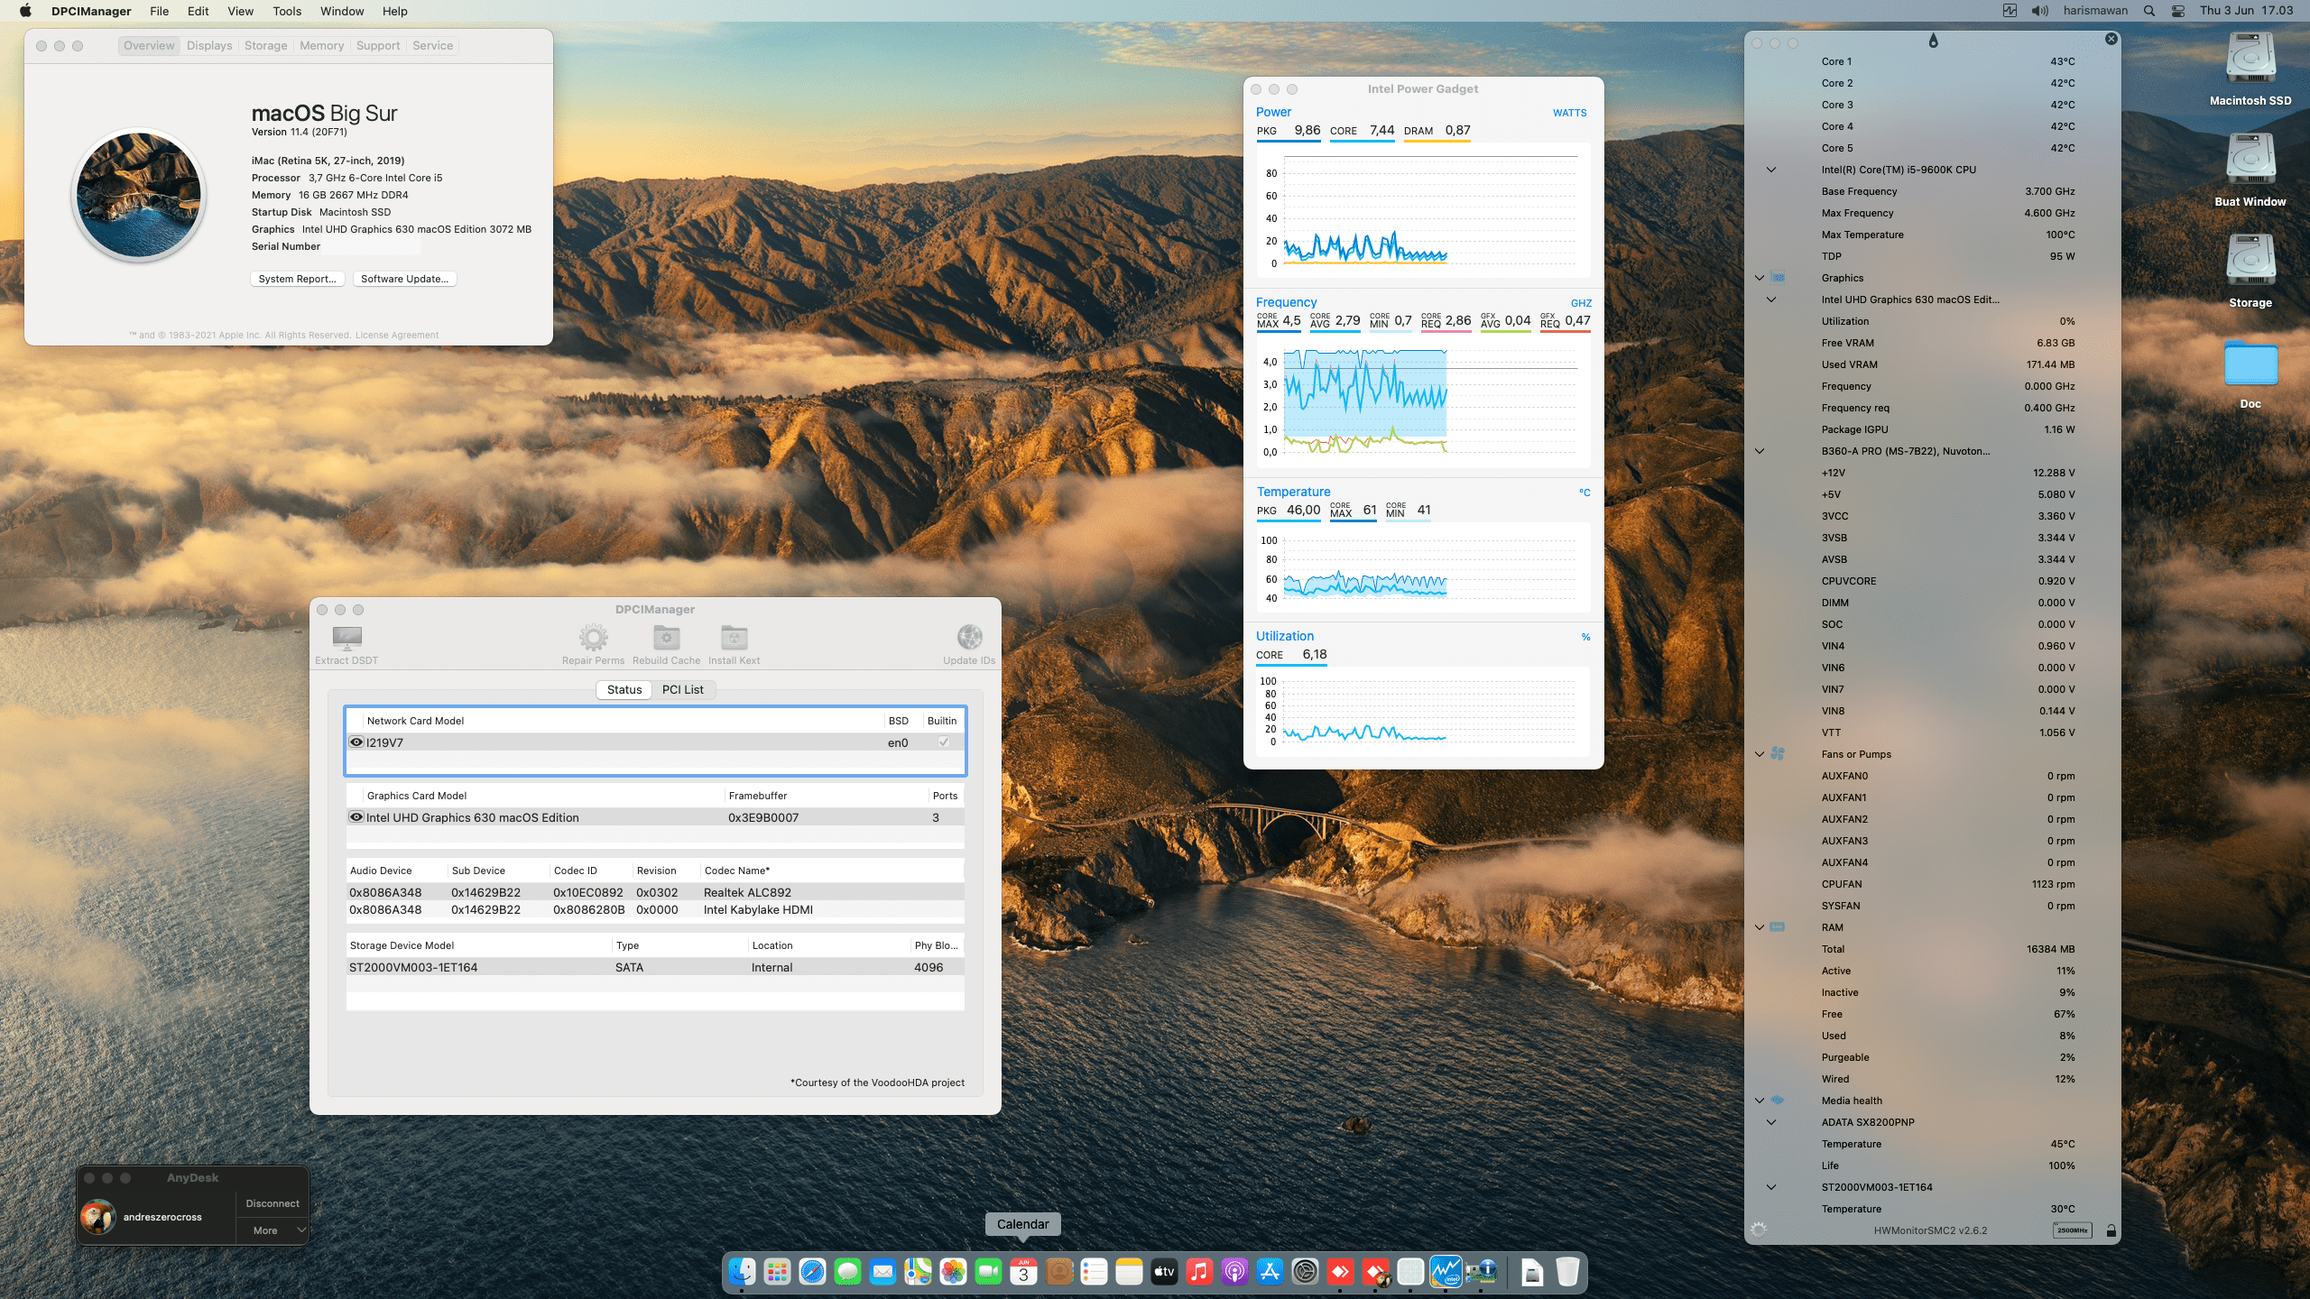Open Apple TV app in the Dock
Image resolution: width=2310 pixels, height=1299 pixels.
(x=1164, y=1272)
